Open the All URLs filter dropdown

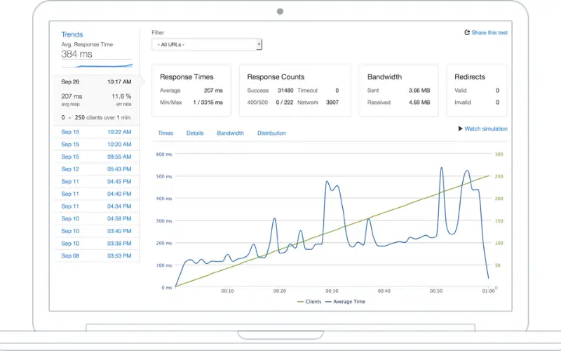coord(207,44)
